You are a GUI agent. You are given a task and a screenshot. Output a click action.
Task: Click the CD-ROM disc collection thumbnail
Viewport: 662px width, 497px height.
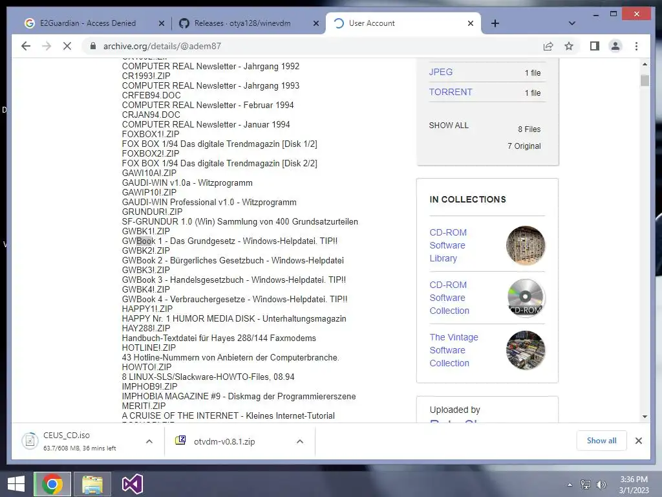point(525,298)
